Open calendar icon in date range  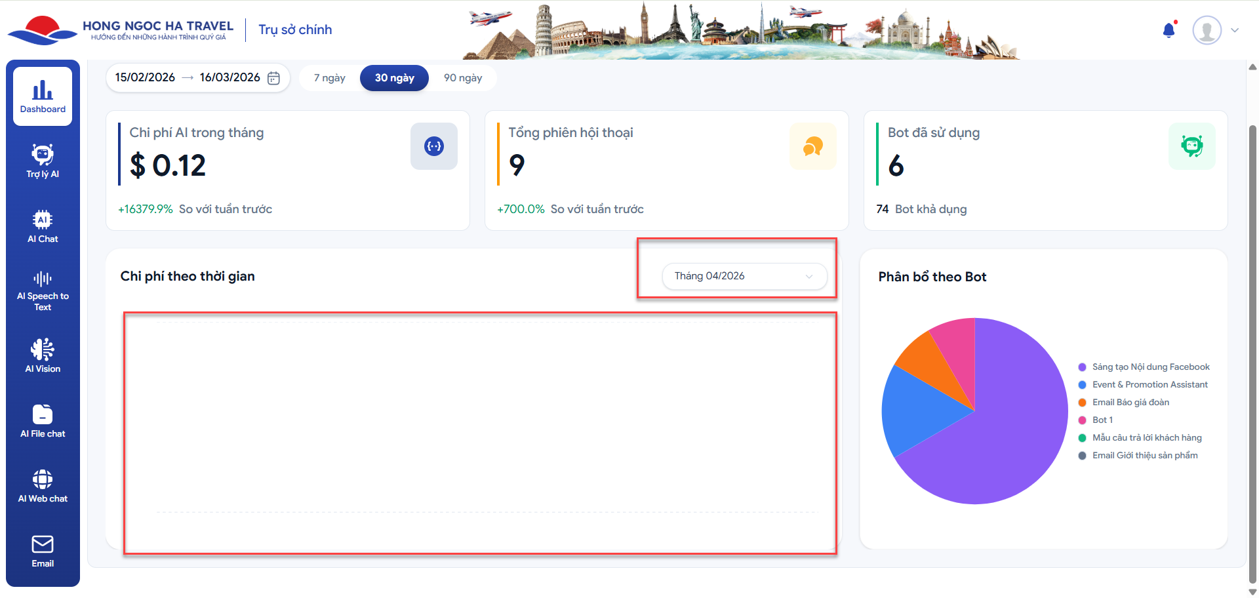coord(274,78)
